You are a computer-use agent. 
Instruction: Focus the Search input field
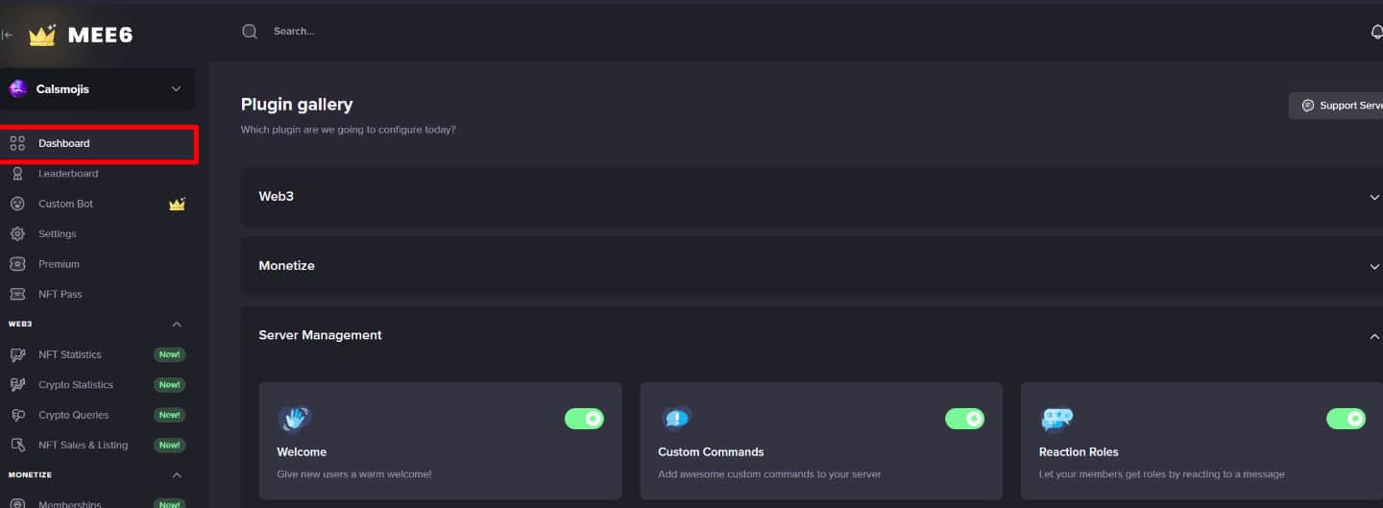tap(294, 32)
